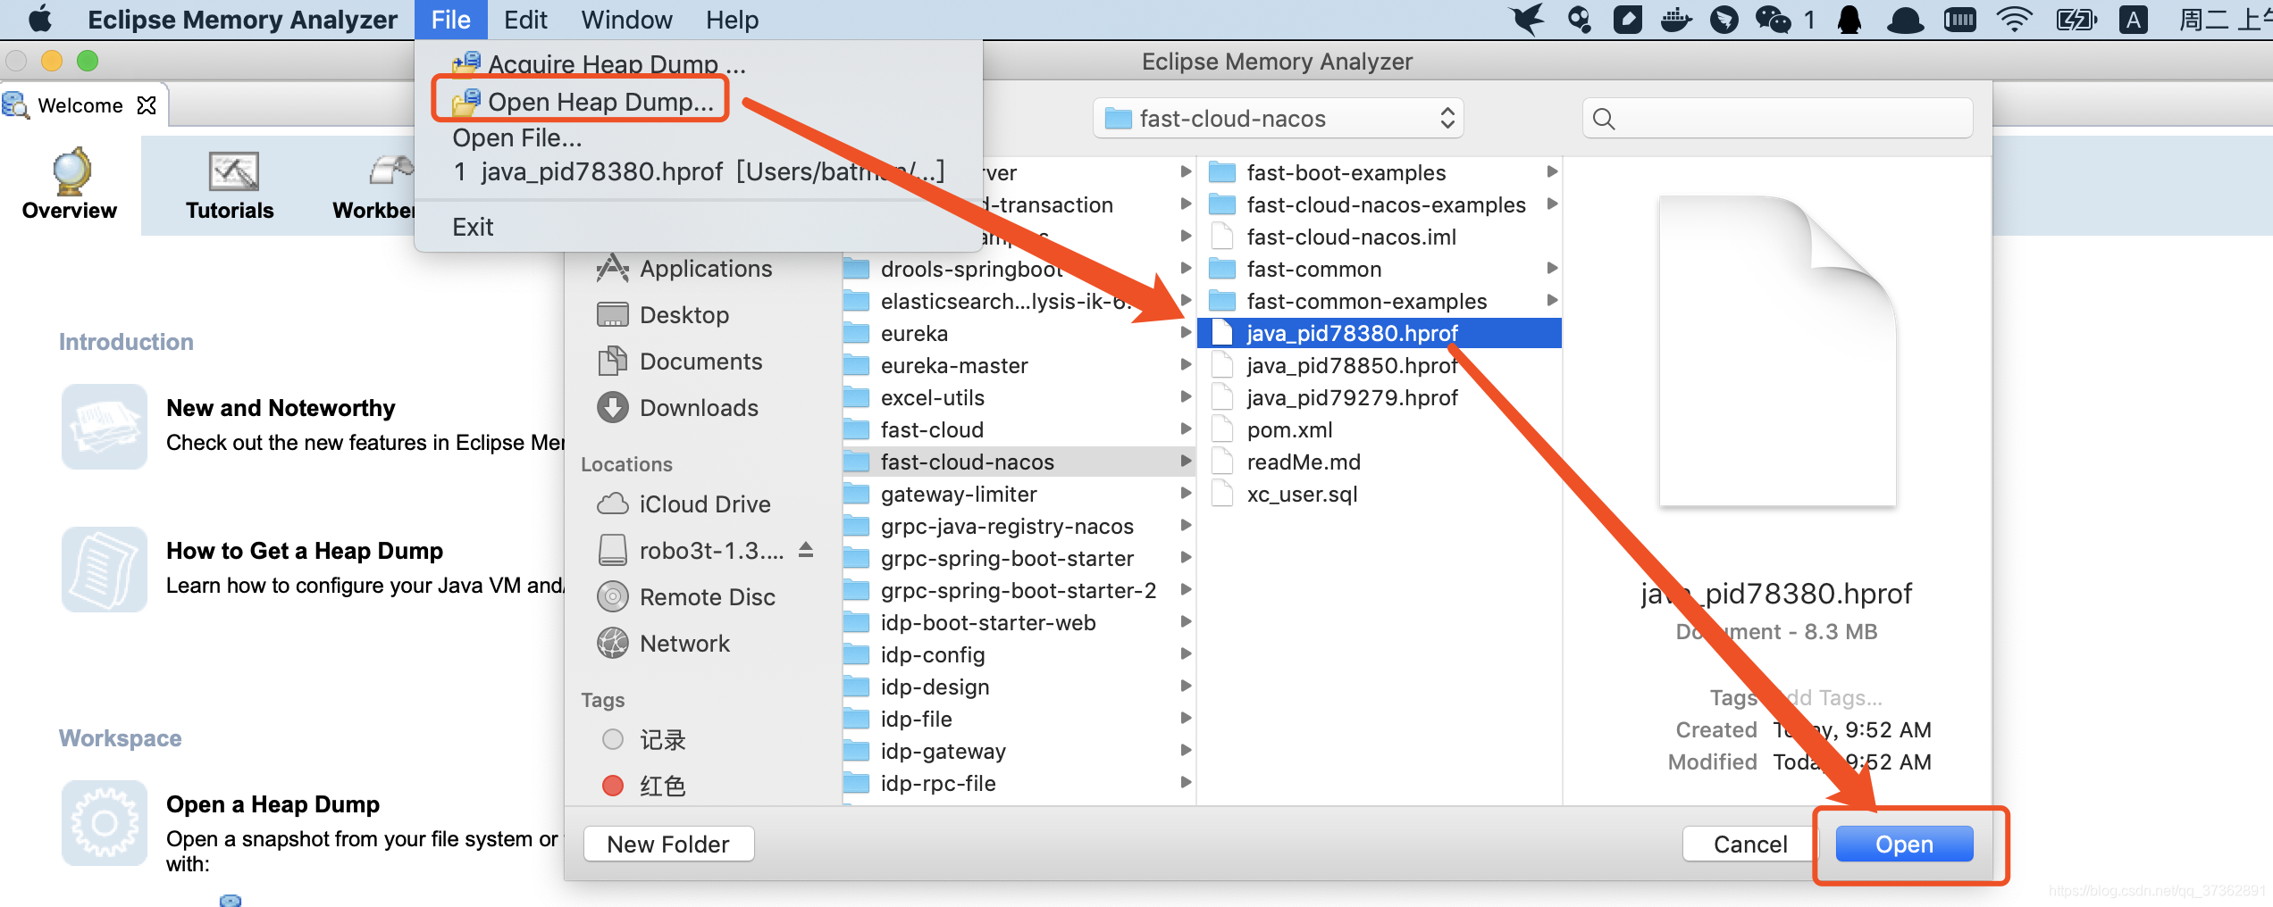Open the Overview globe icon

pos(71,171)
